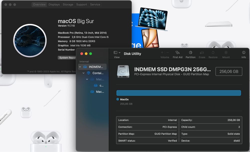Click the INDMEM disk icon in the sidebar

tap(85, 67)
